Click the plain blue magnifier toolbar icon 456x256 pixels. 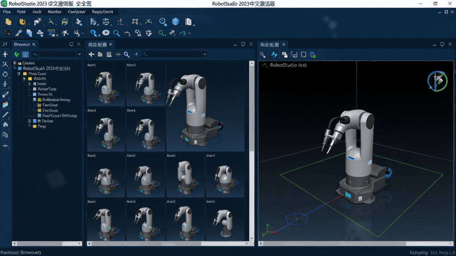click(x=116, y=33)
